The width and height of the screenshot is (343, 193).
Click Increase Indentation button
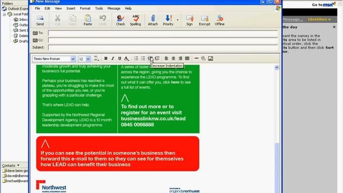point(157,58)
